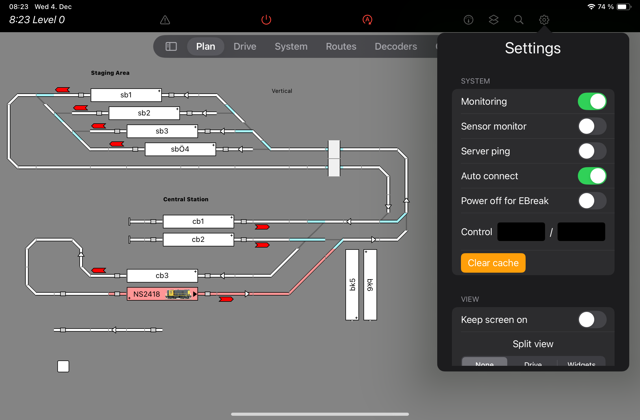Open the warning triangle alerts icon

pyautogui.click(x=165, y=20)
